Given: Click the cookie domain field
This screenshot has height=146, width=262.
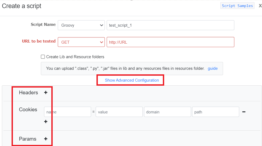Looking at the screenshot, I should (167, 112).
